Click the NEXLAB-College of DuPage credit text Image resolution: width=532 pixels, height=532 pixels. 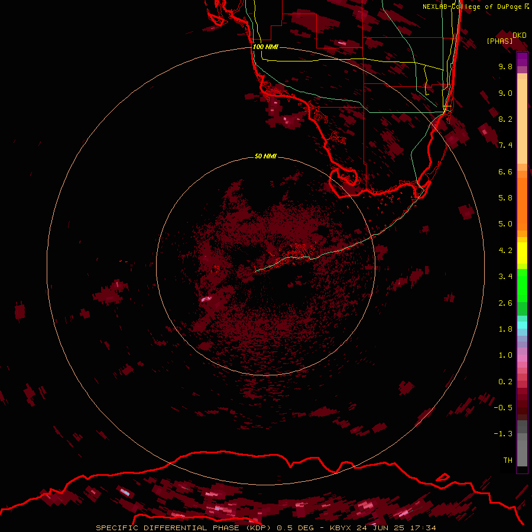(x=472, y=7)
